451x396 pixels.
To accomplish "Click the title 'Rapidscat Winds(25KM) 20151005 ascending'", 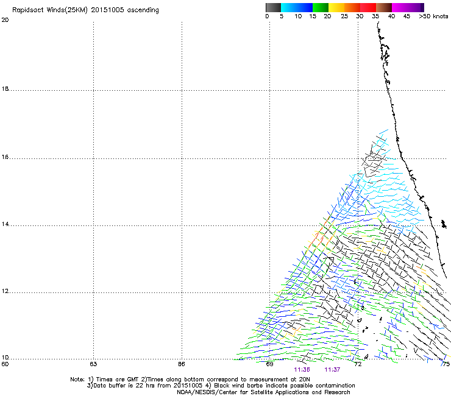I will point(85,10).
